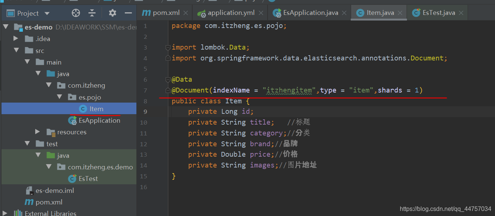Click the collapse all icon in Project panel
The width and height of the screenshot is (495, 216).
92,13
